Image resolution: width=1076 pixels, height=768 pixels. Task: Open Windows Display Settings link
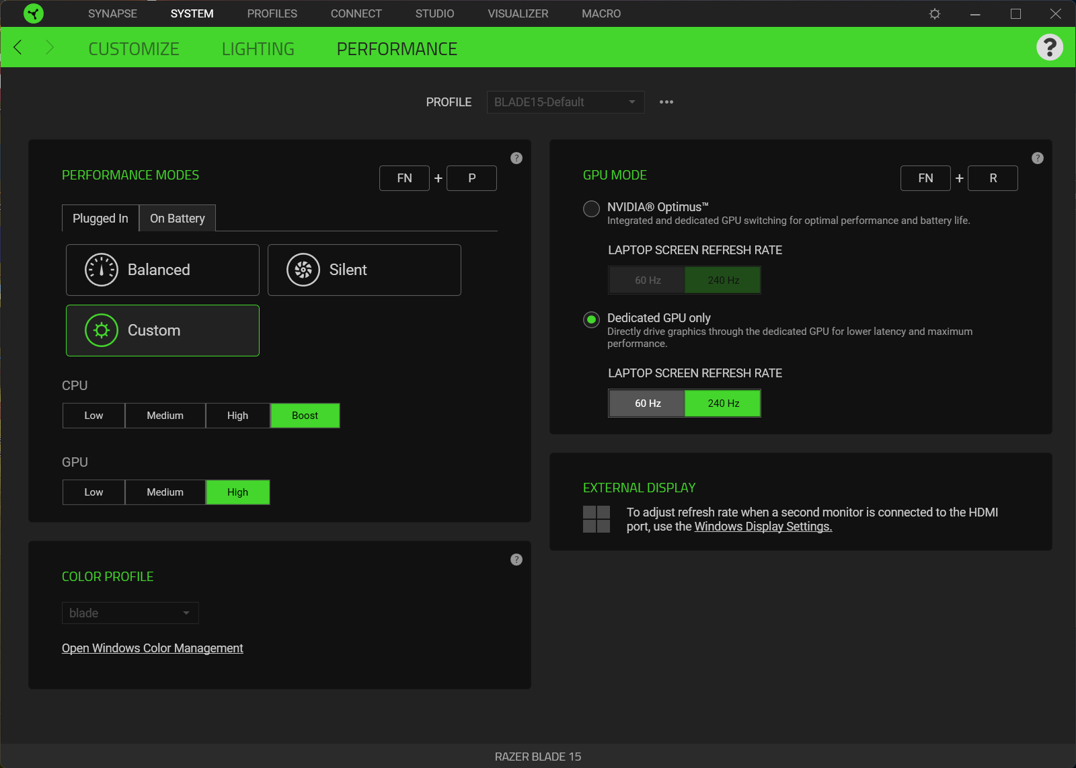click(763, 527)
